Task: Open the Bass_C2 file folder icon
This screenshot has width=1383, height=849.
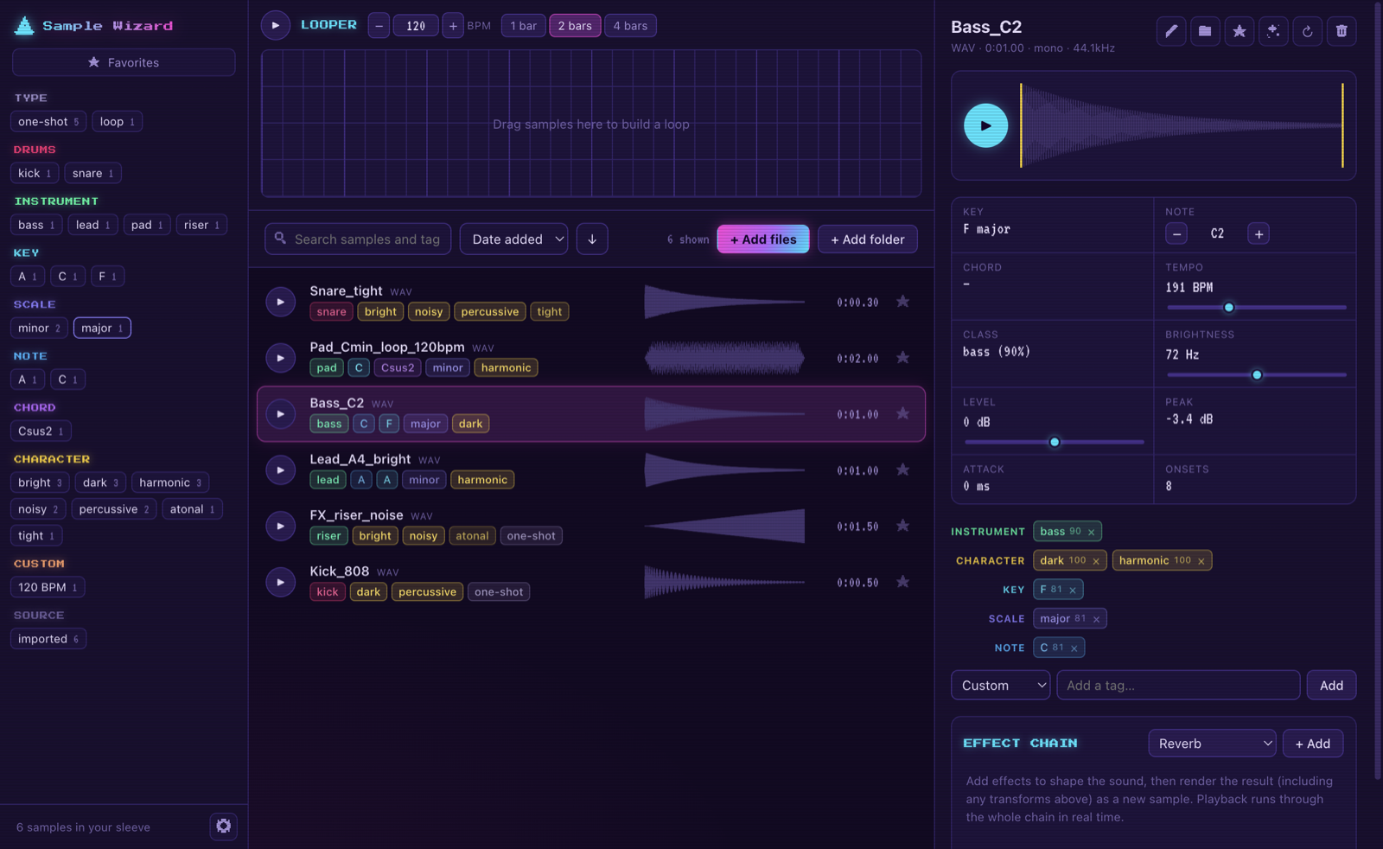Action: [1205, 31]
